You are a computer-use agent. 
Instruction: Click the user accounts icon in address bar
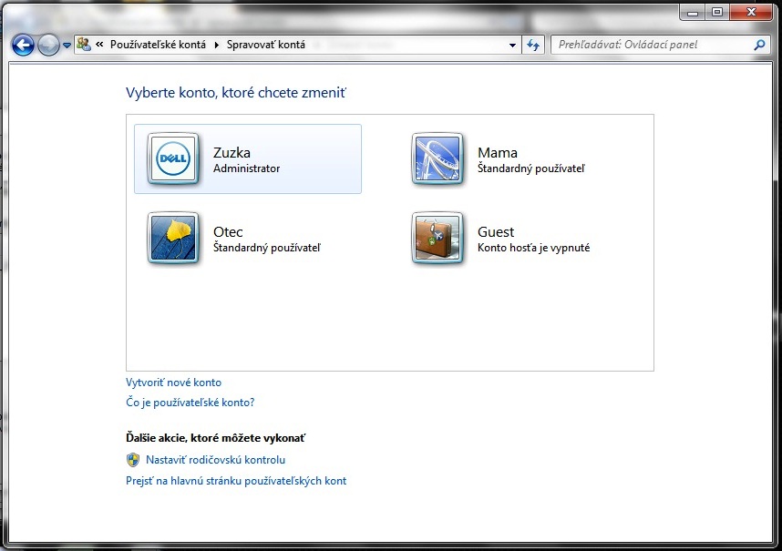[84, 45]
